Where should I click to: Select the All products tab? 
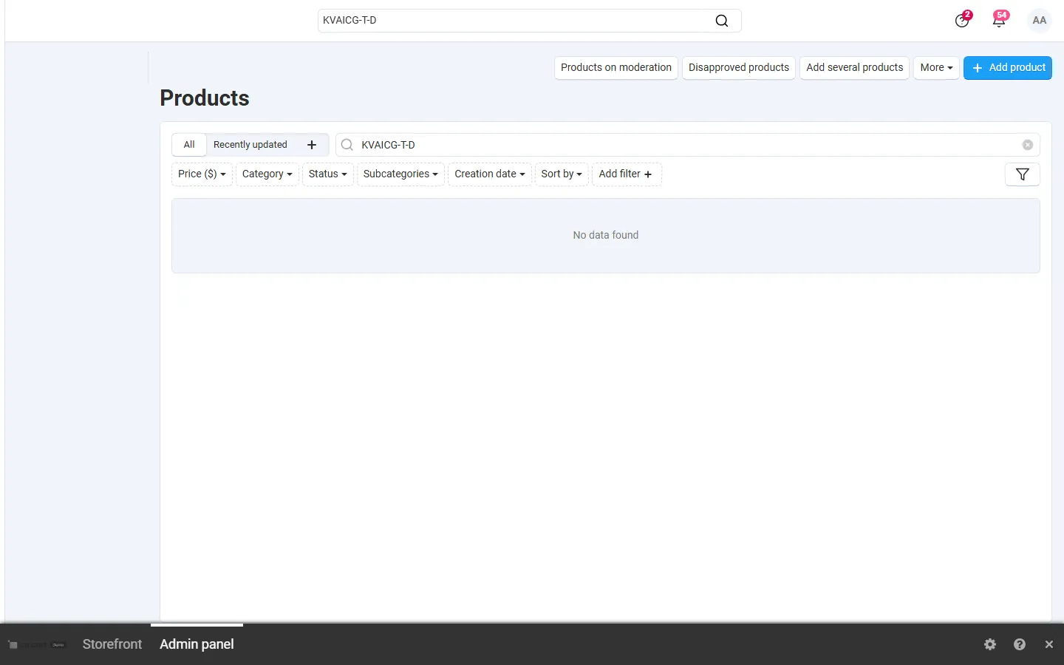189,145
